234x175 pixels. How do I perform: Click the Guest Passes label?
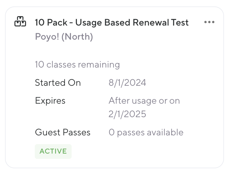tap(62, 132)
